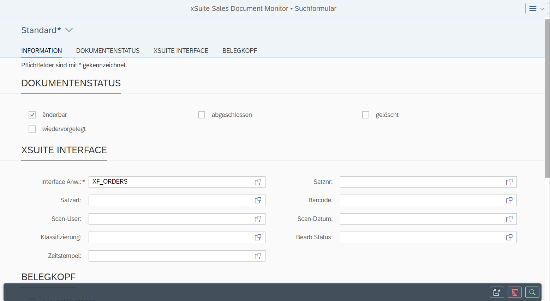Enable the abgeschlossen checkbox
This screenshot has width=550, height=301.
coord(202,115)
